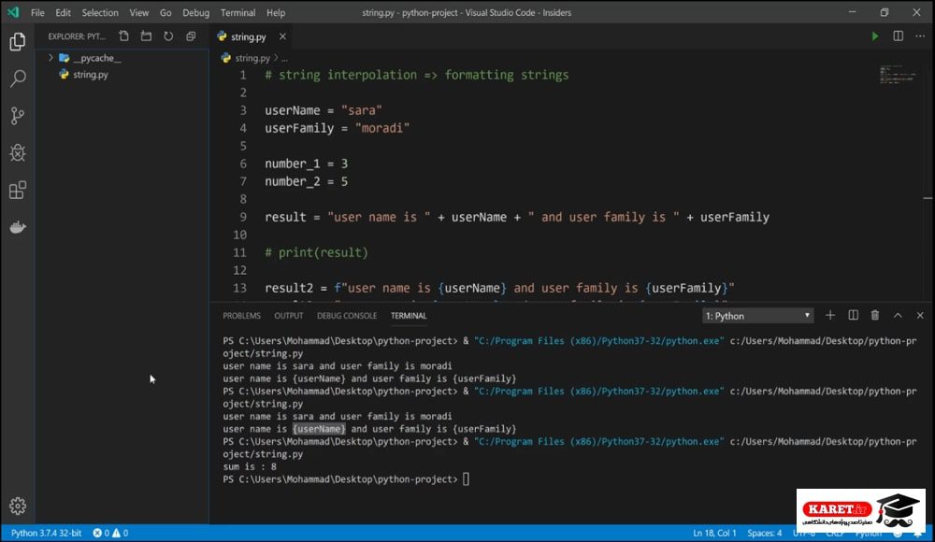Viewport: 935px width, 542px height.
Task: Open the Help menu
Action: click(x=276, y=12)
